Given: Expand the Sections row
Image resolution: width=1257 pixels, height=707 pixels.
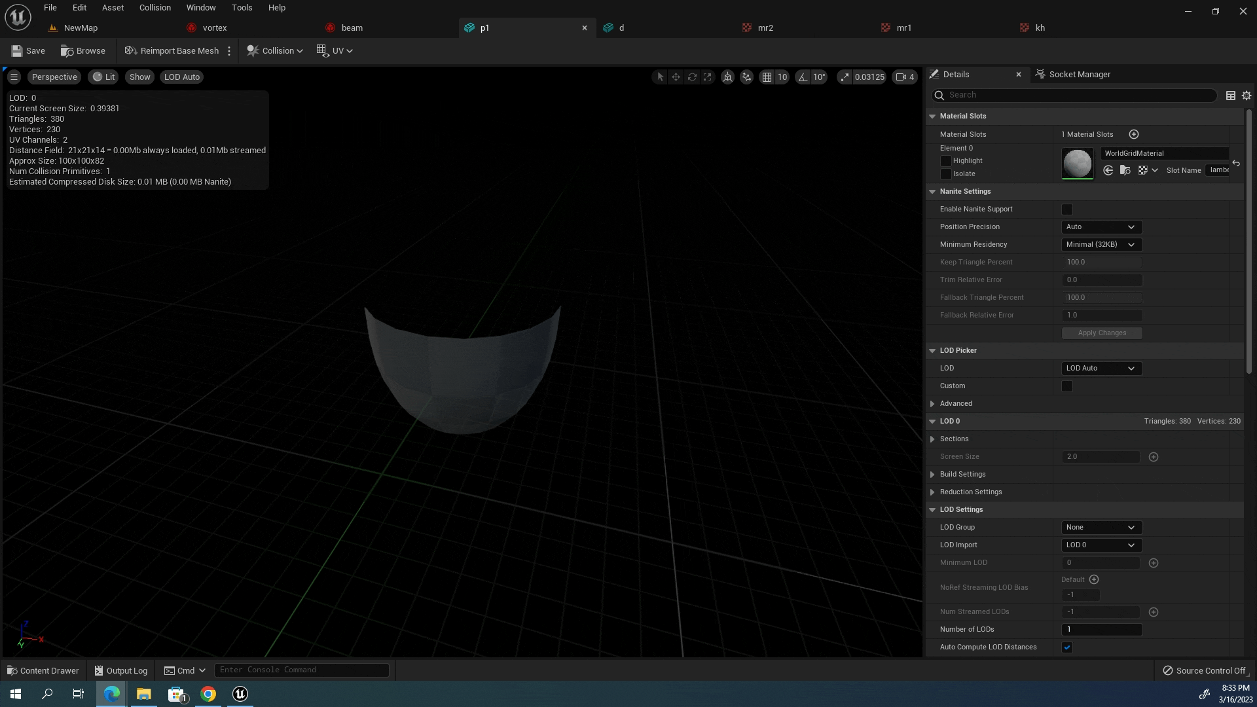Looking at the screenshot, I should (932, 439).
